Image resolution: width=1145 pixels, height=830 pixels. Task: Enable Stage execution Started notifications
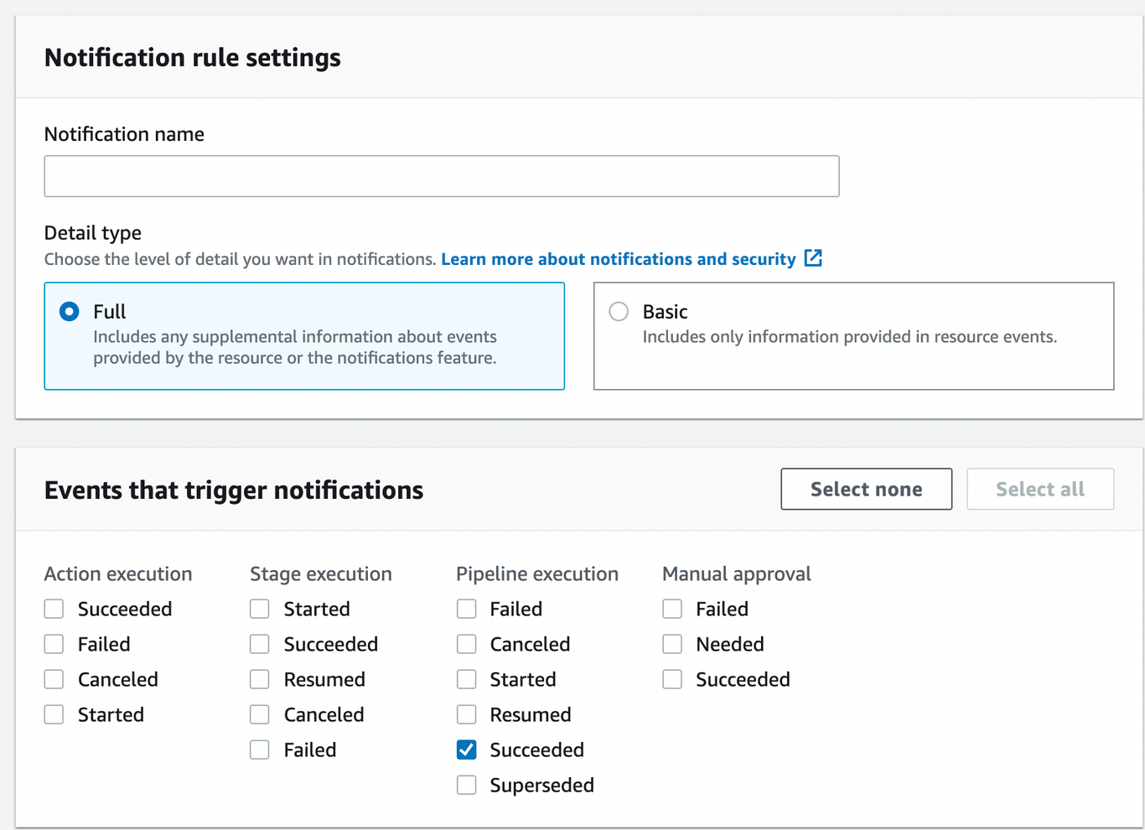(x=259, y=609)
